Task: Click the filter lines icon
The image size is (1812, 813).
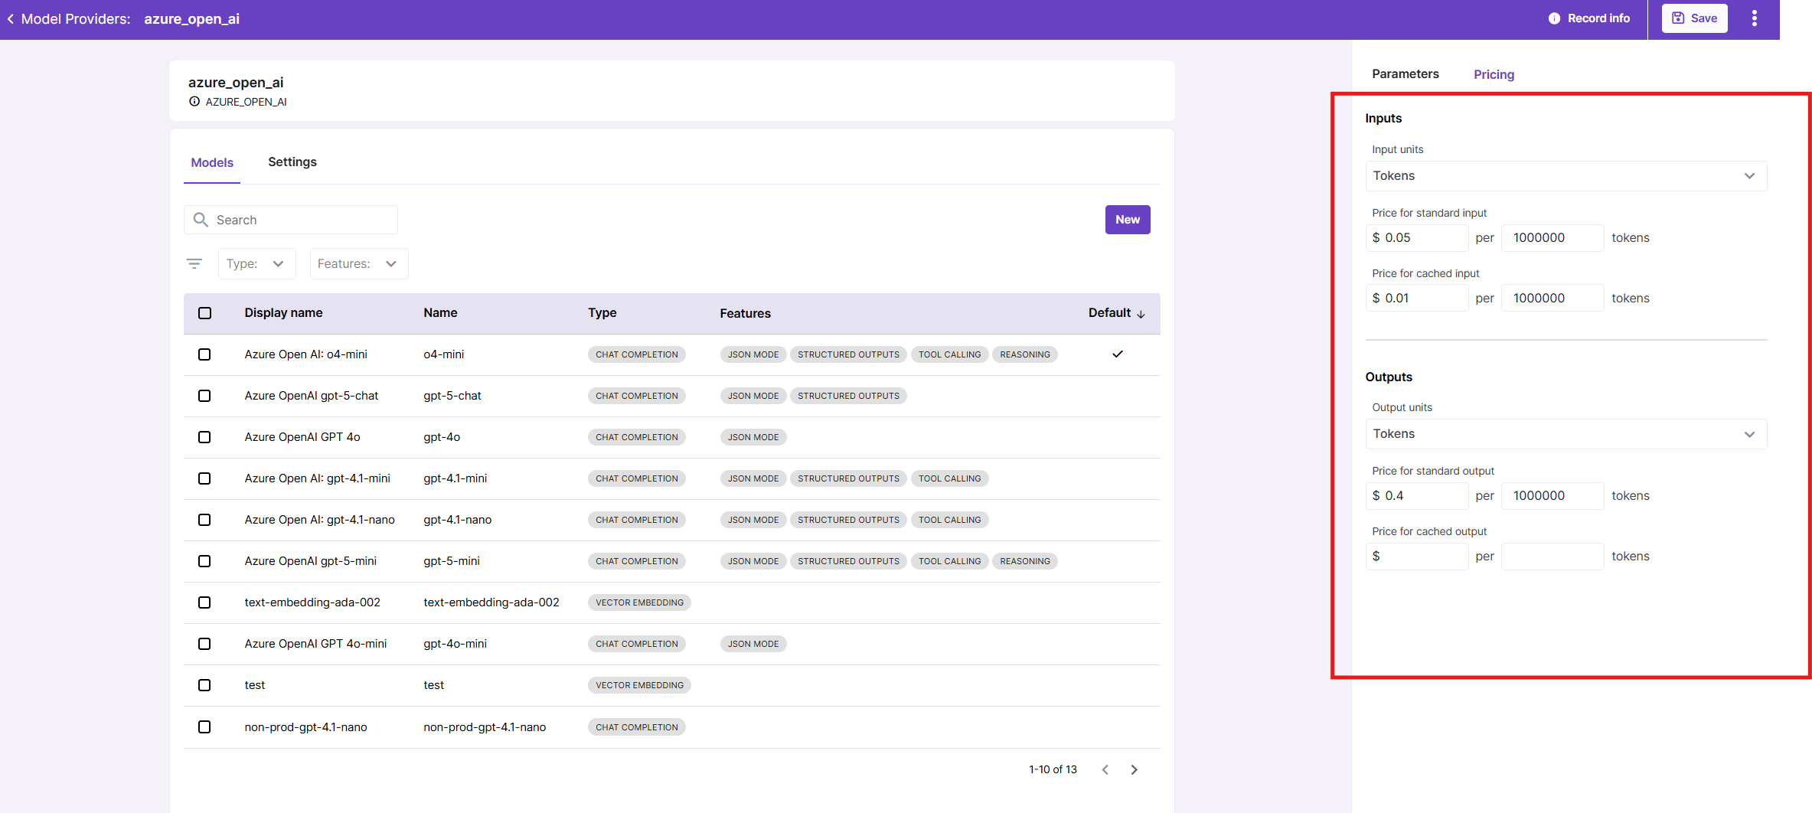Action: [194, 264]
